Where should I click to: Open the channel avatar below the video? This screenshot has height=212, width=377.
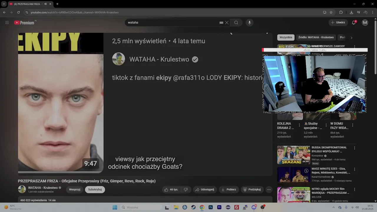(x=22, y=189)
